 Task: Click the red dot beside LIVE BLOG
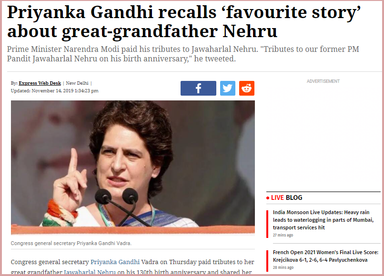click(x=268, y=198)
